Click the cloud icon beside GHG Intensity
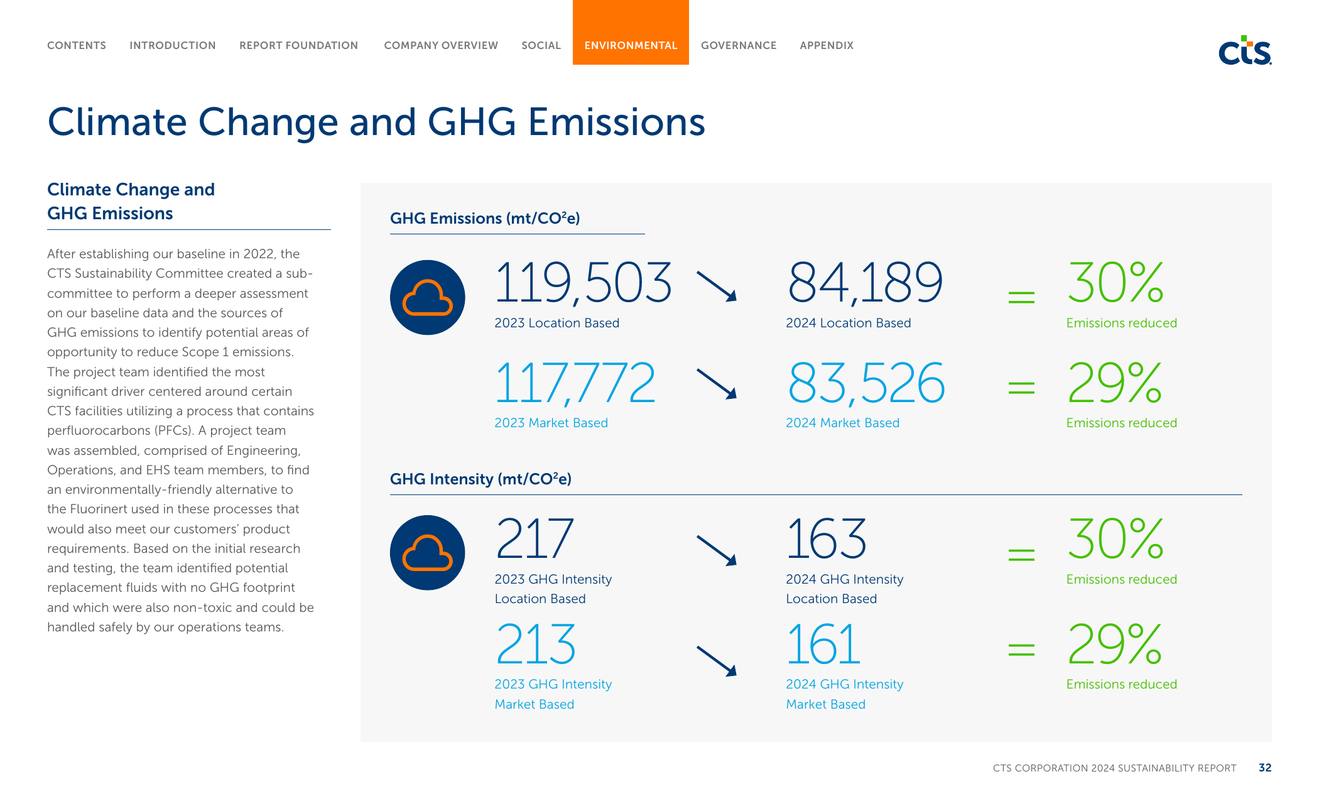This screenshot has height=801, width=1319. pos(428,553)
